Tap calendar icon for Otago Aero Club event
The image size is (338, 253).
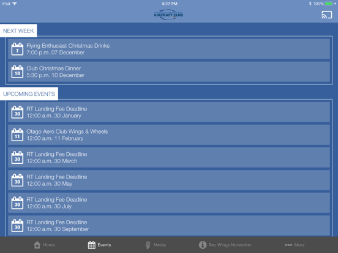[17, 135]
